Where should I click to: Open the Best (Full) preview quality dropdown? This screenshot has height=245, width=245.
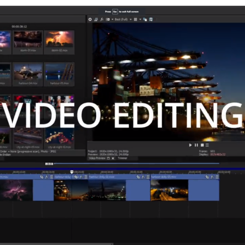click(123, 20)
